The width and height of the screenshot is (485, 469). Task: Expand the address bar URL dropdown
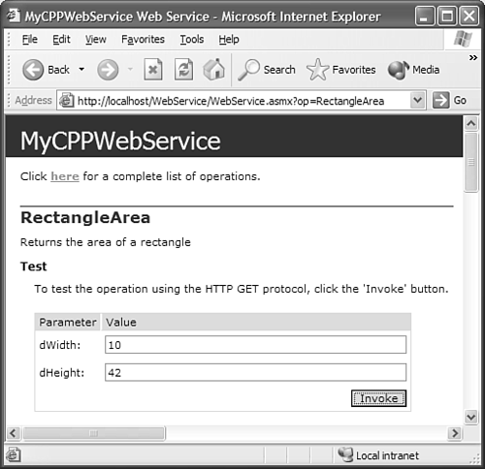[x=417, y=100]
